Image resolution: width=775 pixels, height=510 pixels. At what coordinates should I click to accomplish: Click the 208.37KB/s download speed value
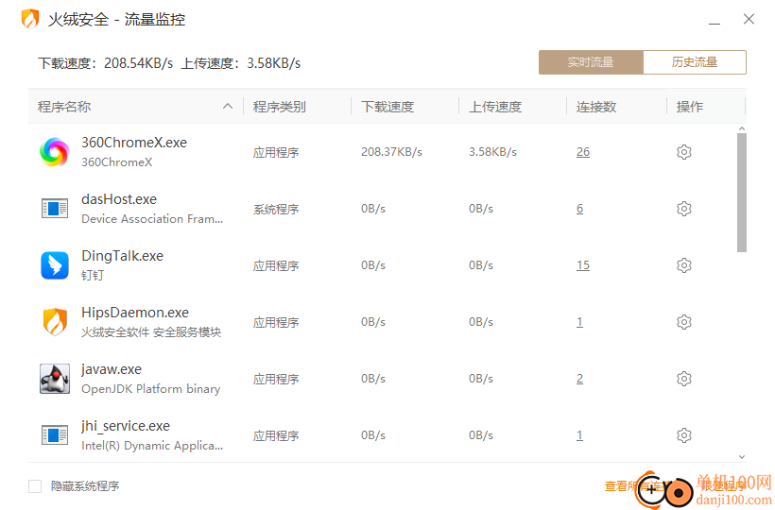[x=391, y=152]
